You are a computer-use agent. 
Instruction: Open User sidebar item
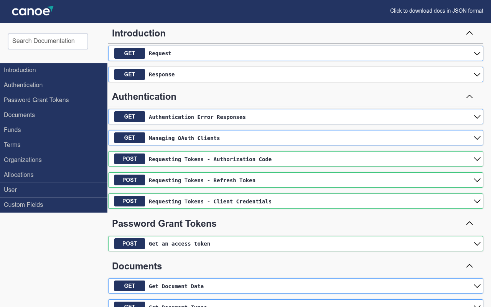click(x=54, y=190)
